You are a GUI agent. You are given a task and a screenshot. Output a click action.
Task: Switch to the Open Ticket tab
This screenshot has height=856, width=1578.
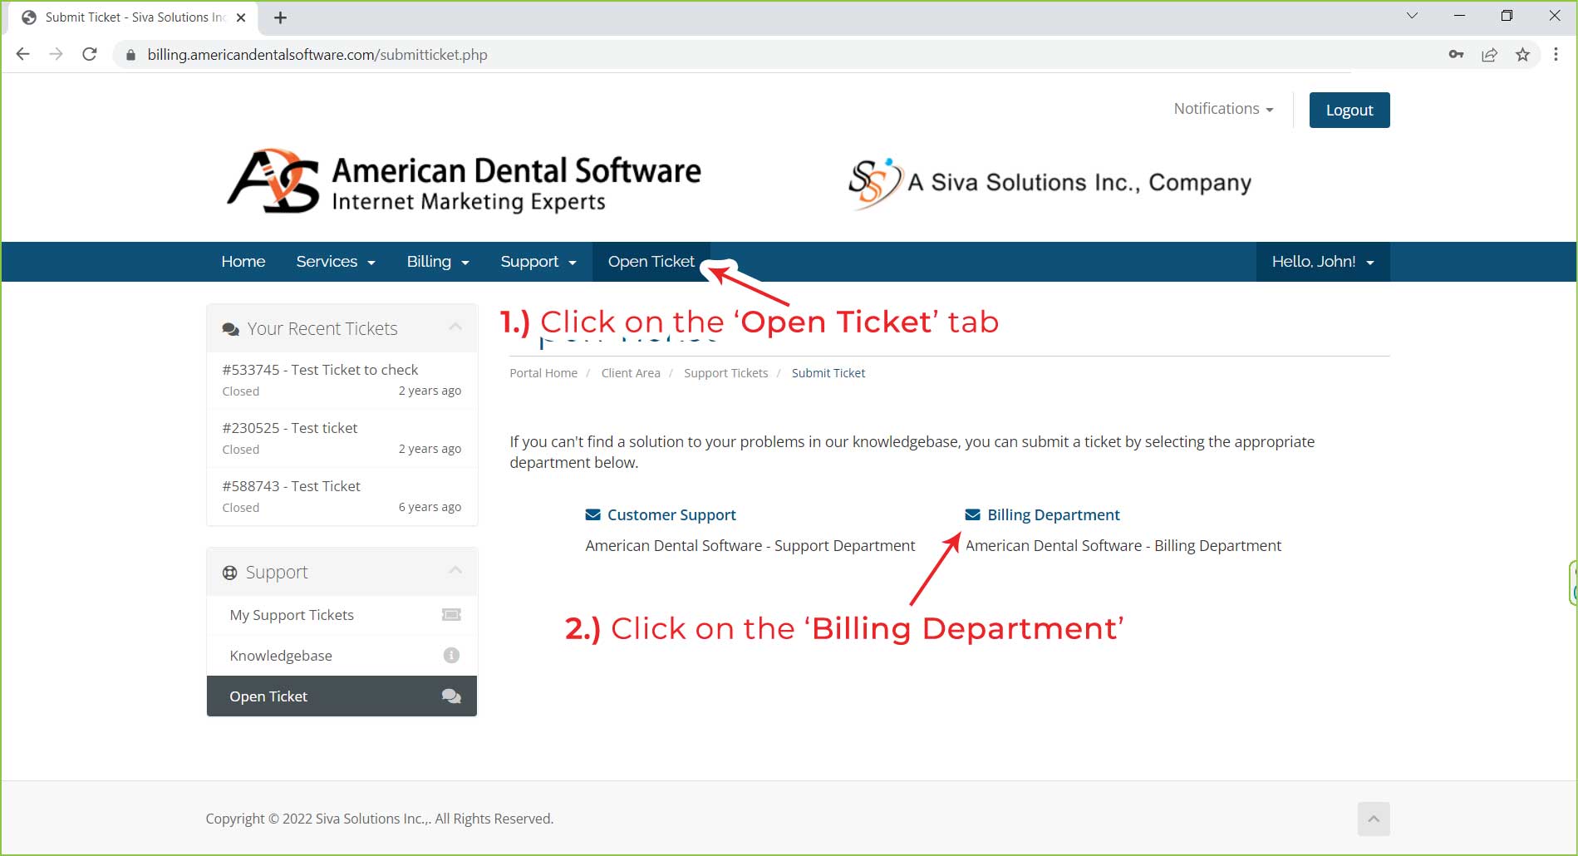[x=651, y=261]
